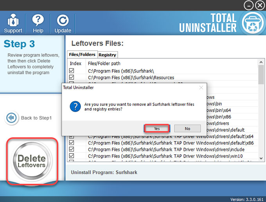
Task: Close the confirmation dialog with X
Action: point(201,88)
